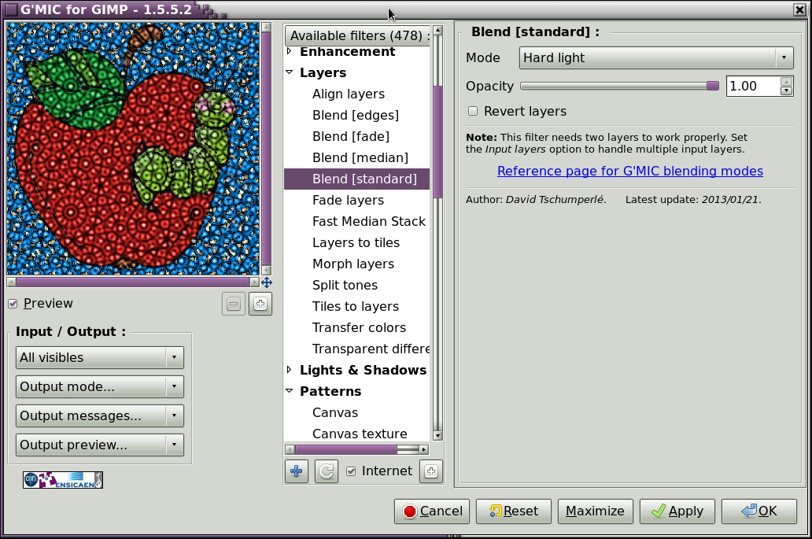
Task: Decrease Opacity with the spinner down arrow
Action: (x=786, y=91)
